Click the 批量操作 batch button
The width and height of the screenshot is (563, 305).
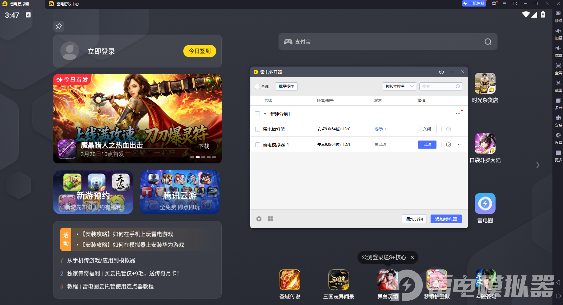pyautogui.click(x=286, y=86)
